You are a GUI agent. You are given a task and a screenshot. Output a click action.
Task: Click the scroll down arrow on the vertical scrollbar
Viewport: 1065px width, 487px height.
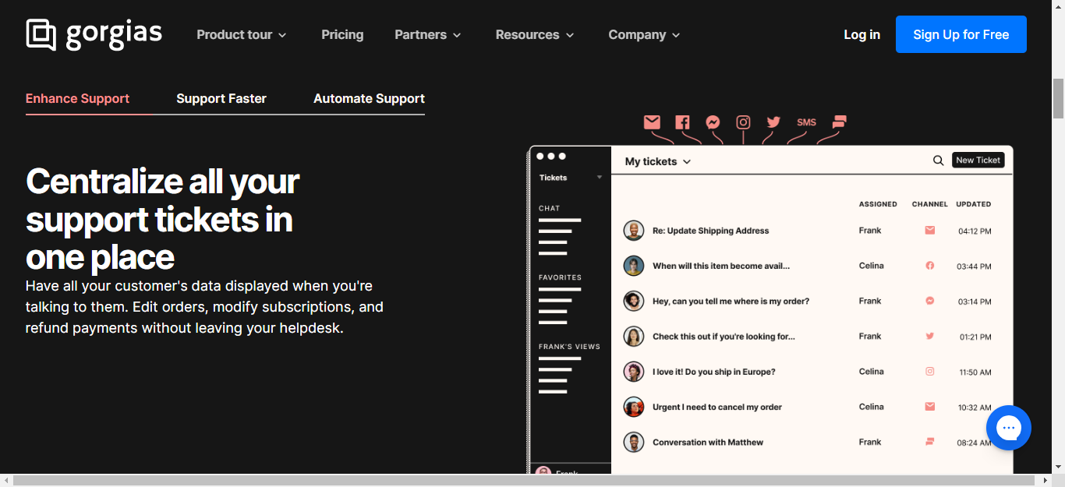pyautogui.click(x=1058, y=468)
